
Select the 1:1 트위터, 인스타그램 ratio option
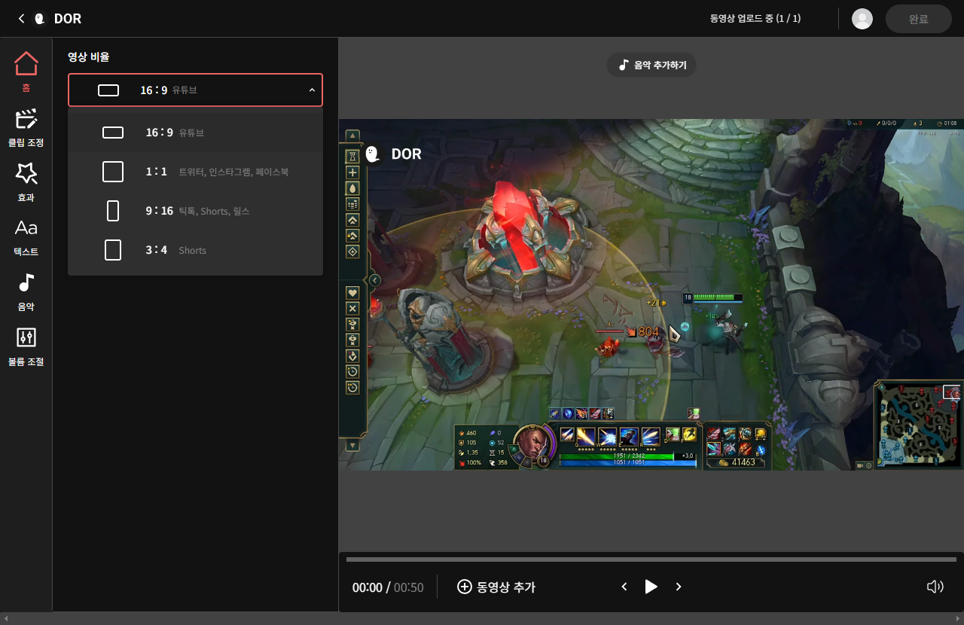click(195, 172)
